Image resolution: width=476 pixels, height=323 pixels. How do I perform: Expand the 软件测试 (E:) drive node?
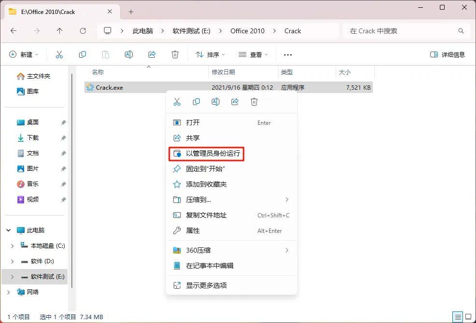click(x=12, y=277)
